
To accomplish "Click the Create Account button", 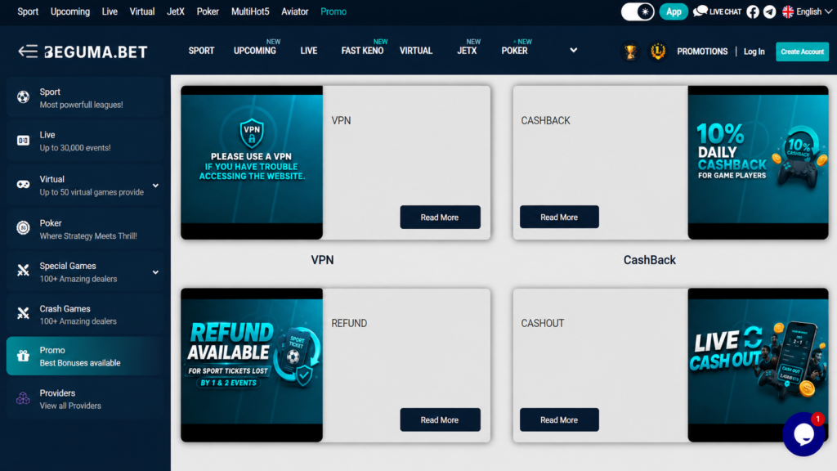I will [x=802, y=52].
